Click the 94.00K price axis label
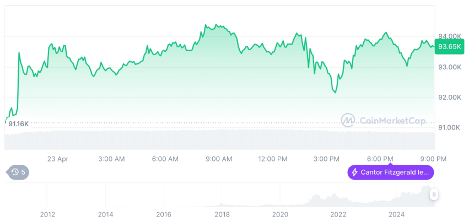The image size is (474, 221). pyautogui.click(x=449, y=37)
